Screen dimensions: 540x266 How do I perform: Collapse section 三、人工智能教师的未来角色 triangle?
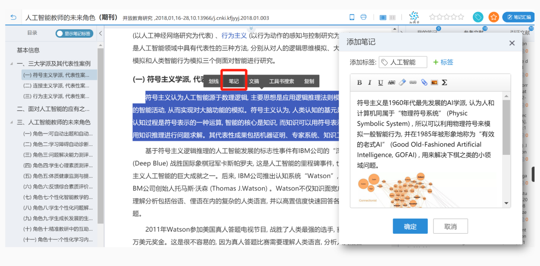[x=11, y=122]
